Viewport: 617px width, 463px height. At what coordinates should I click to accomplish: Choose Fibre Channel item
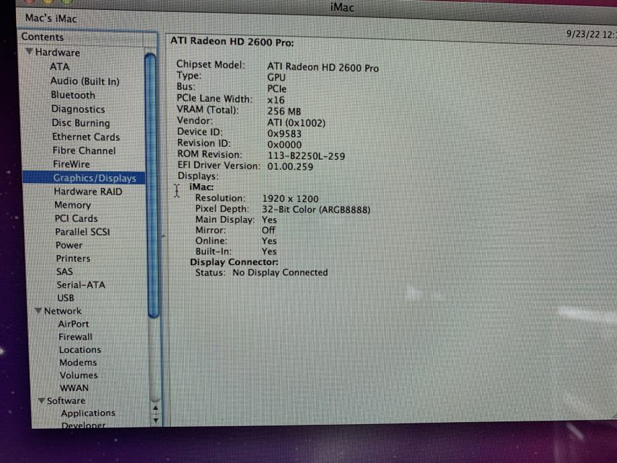pyautogui.click(x=84, y=150)
